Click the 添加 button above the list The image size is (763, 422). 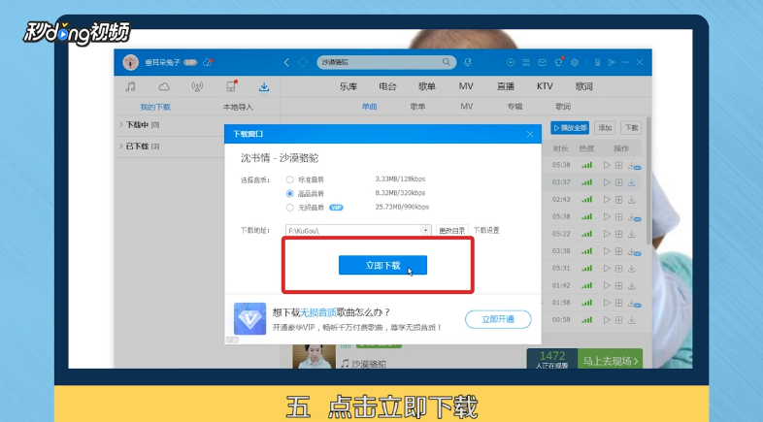[605, 128]
